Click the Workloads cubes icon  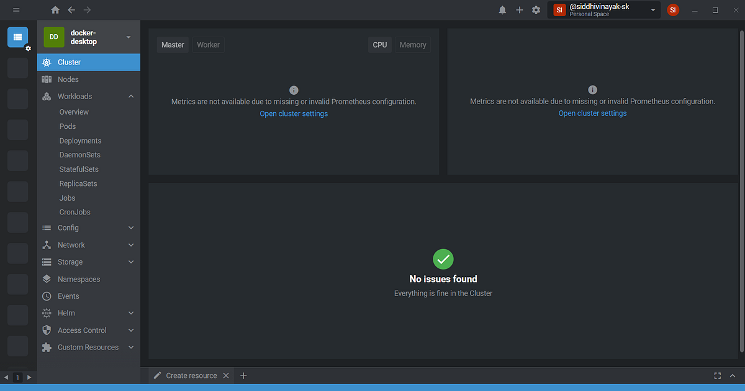click(47, 97)
